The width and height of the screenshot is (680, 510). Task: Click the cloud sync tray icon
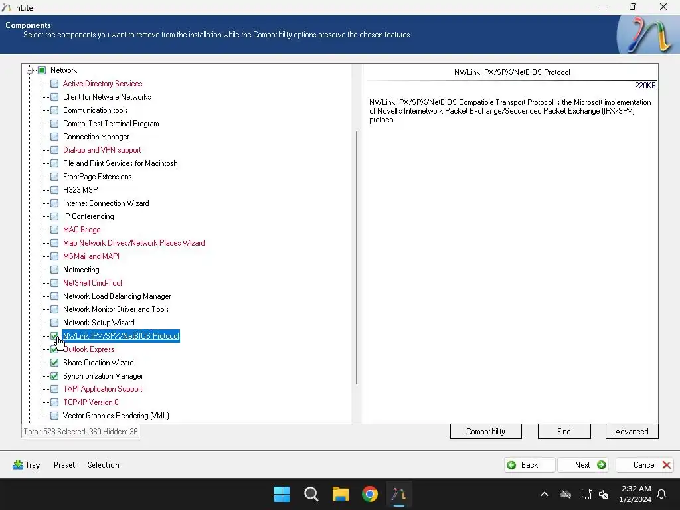(x=566, y=494)
